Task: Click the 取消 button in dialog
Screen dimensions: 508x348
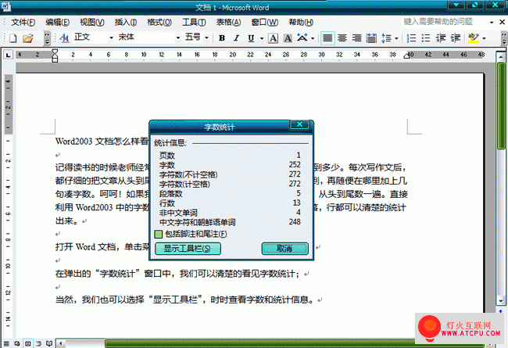Action: (284, 249)
